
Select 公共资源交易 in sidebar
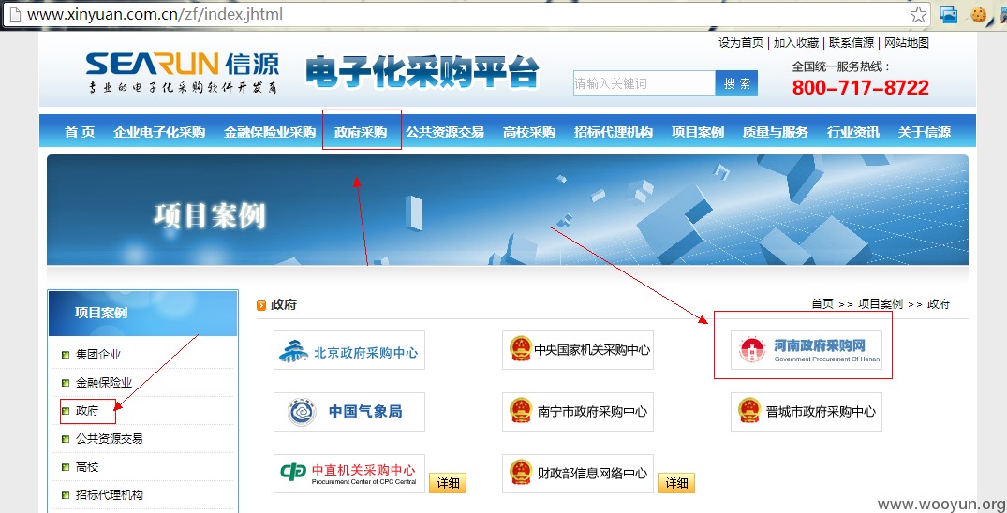(x=110, y=439)
